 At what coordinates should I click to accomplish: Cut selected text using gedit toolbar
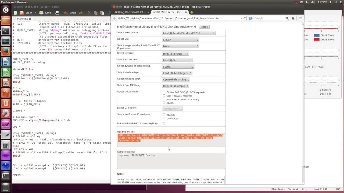[89, 13]
